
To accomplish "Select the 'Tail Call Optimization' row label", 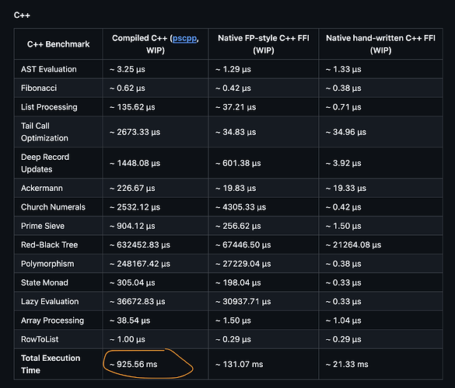I will (x=44, y=132).
